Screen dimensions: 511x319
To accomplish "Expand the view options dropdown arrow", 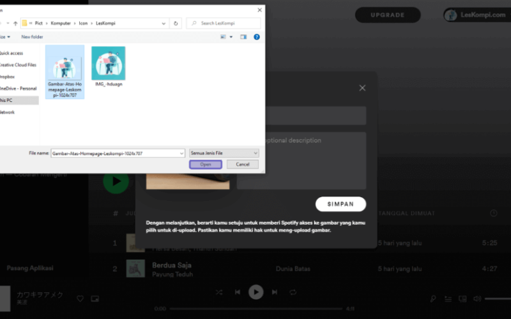I will [x=231, y=37].
